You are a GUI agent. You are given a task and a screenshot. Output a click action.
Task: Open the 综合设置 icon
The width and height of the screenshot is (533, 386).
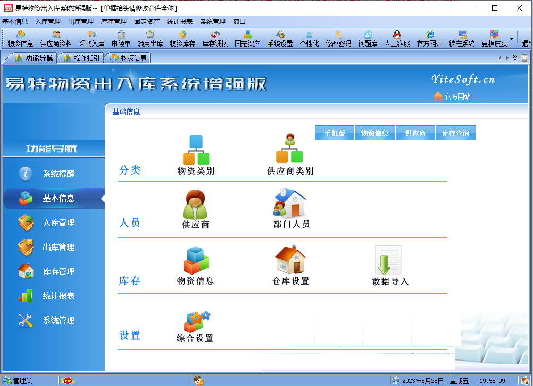(195, 327)
